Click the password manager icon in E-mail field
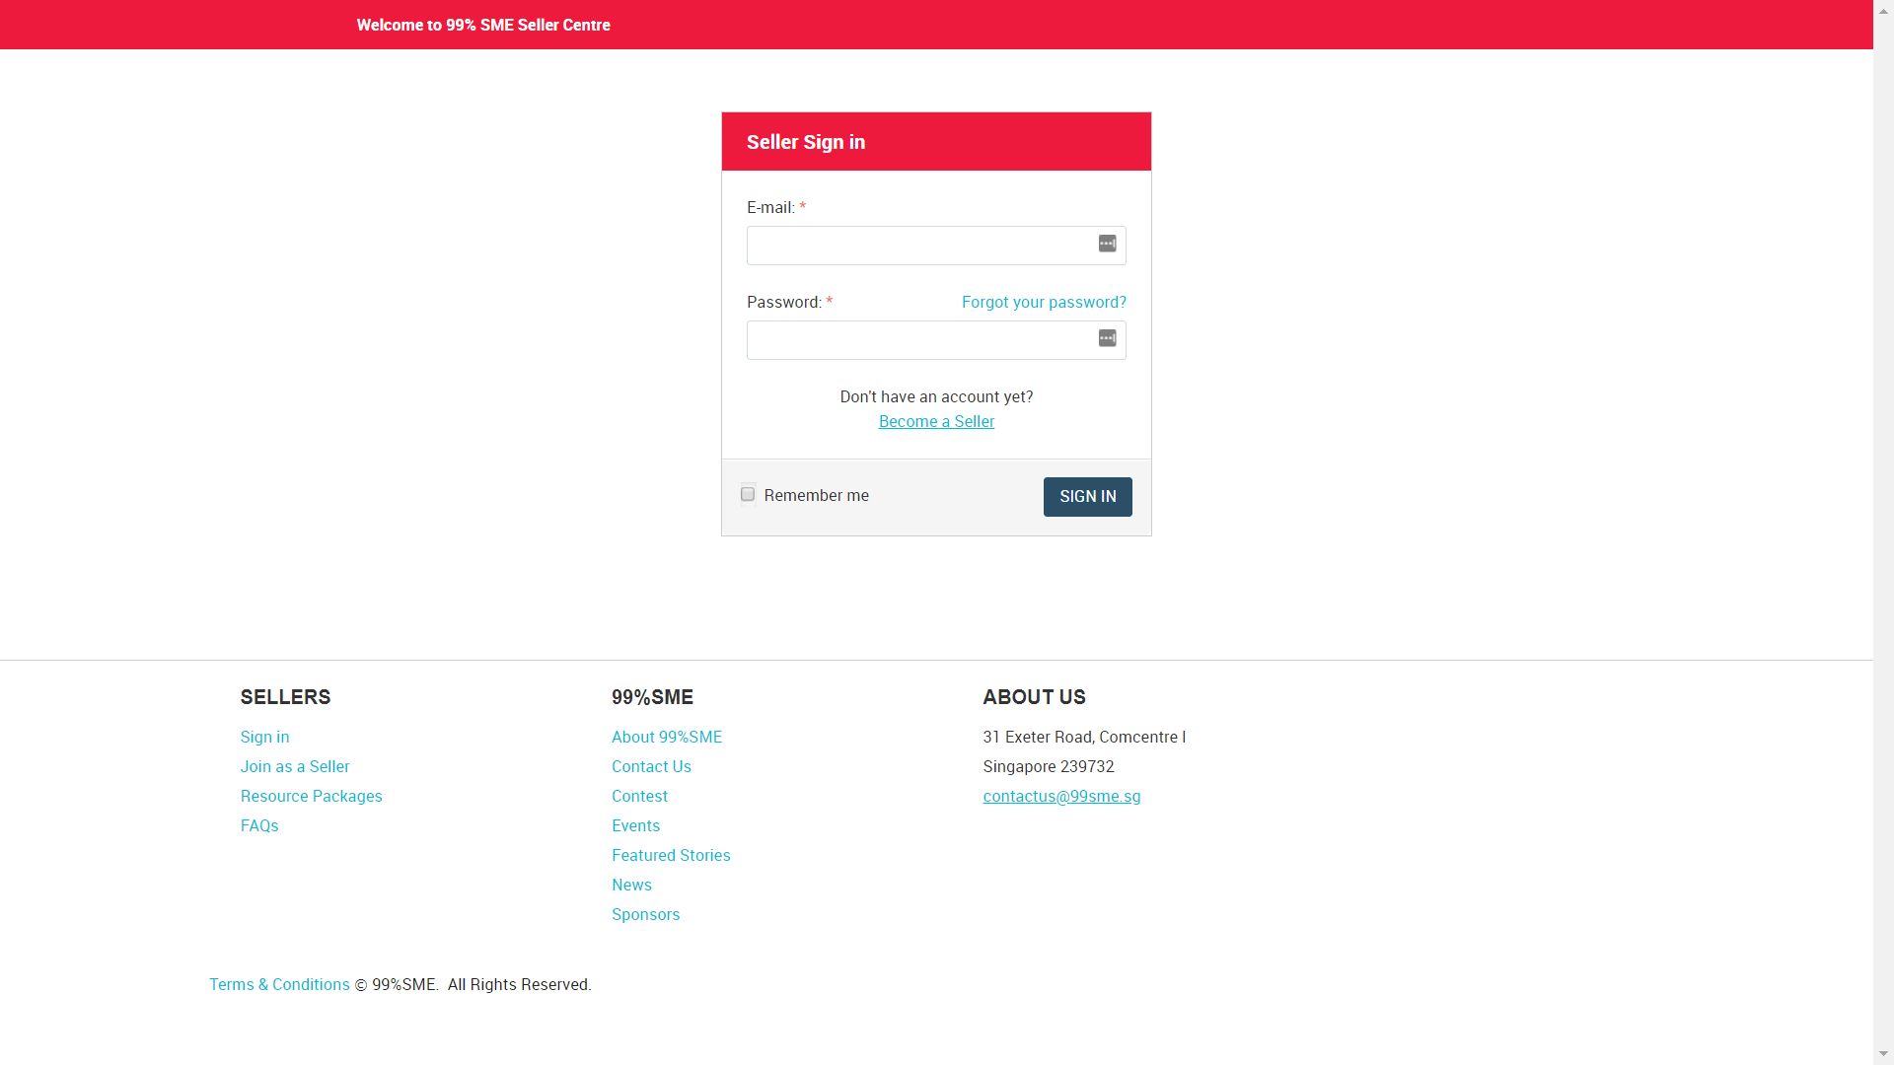 pos(1107,244)
